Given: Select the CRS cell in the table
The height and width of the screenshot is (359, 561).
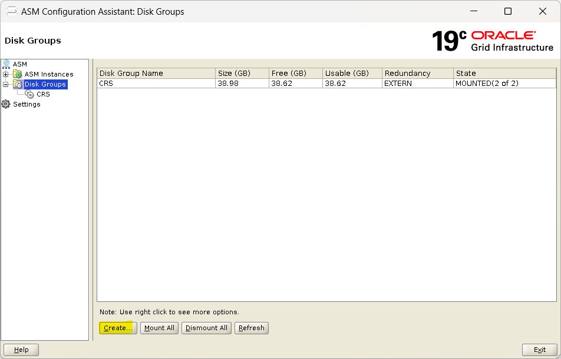Looking at the screenshot, I should (156, 83).
